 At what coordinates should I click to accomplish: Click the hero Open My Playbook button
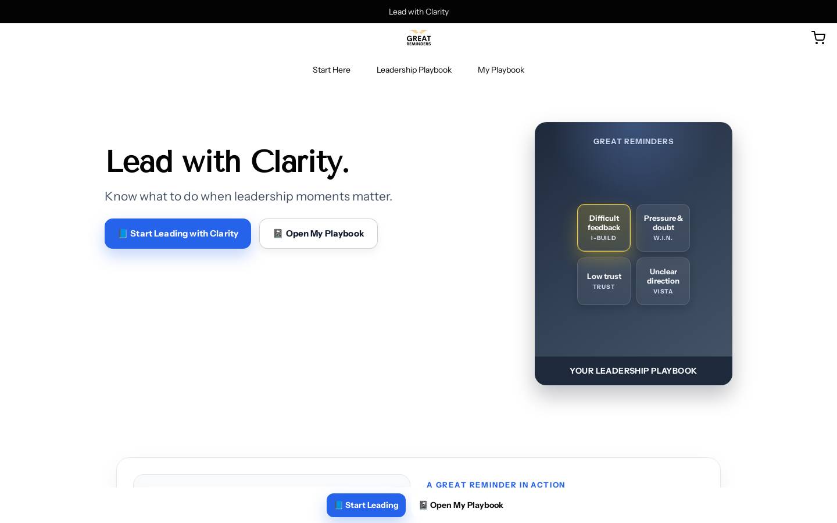319,234
